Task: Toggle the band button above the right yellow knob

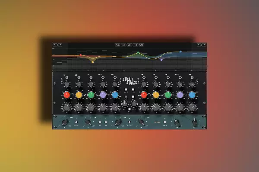Action: 156,77
